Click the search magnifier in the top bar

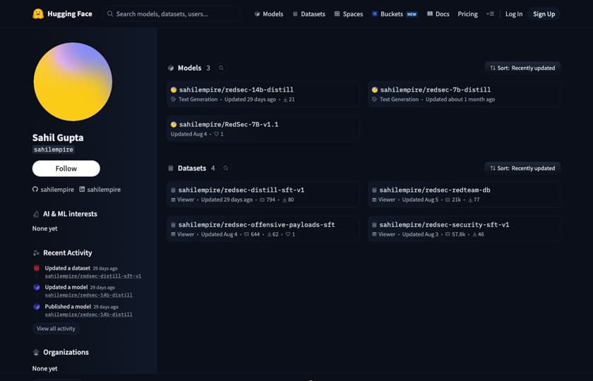[x=110, y=14]
